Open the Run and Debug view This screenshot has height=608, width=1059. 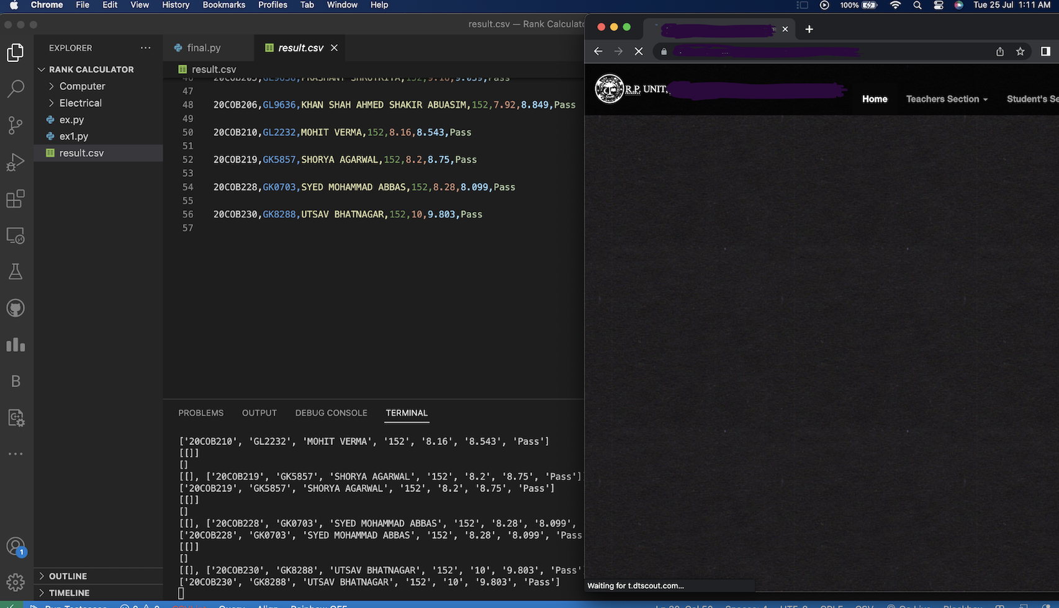pos(16,162)
